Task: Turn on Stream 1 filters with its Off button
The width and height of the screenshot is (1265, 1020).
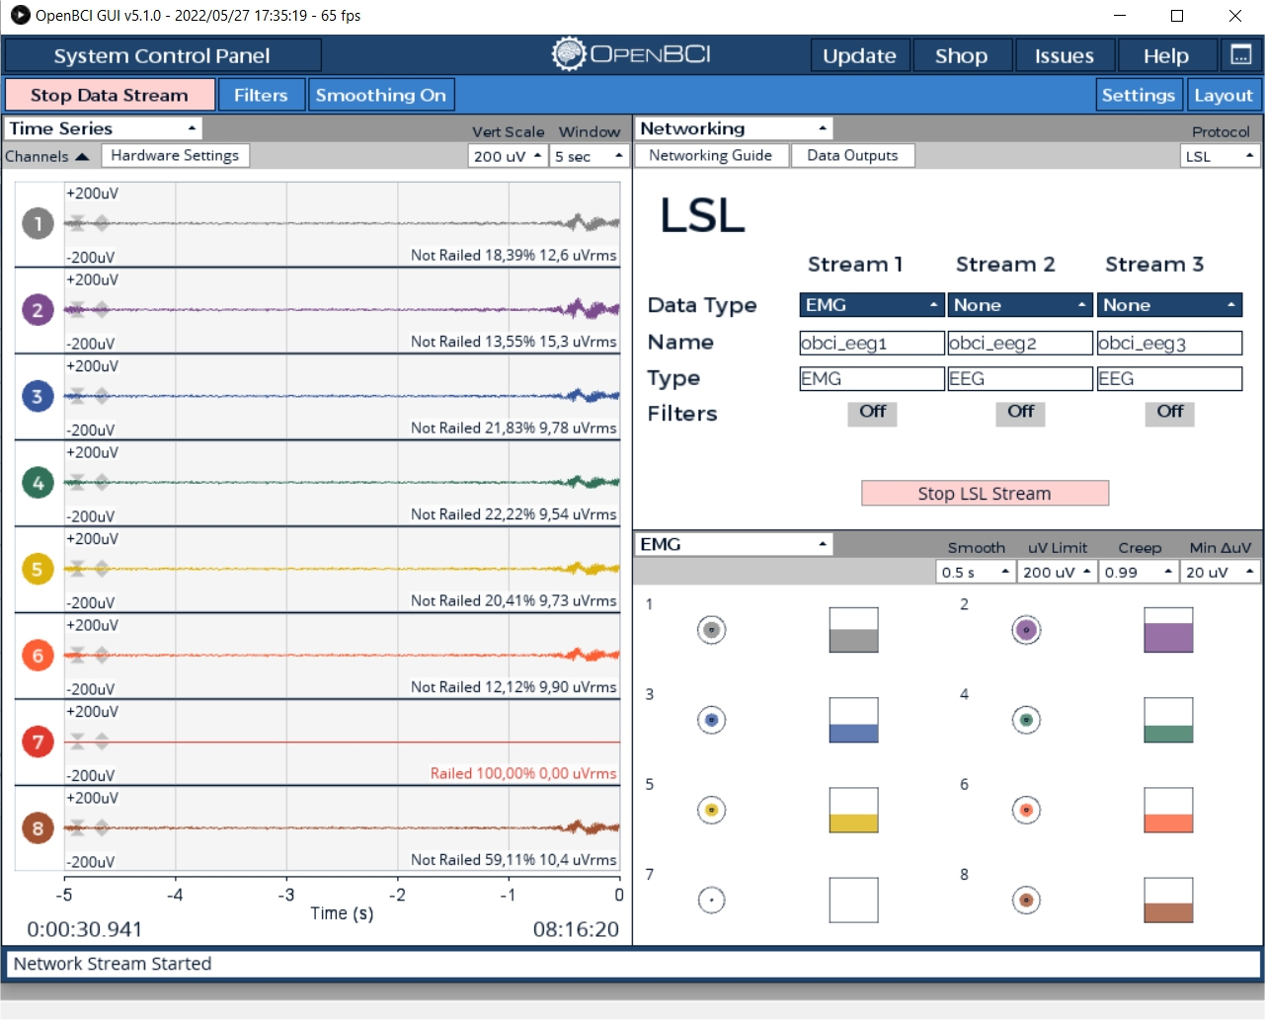Action: [x=872, y=414]
